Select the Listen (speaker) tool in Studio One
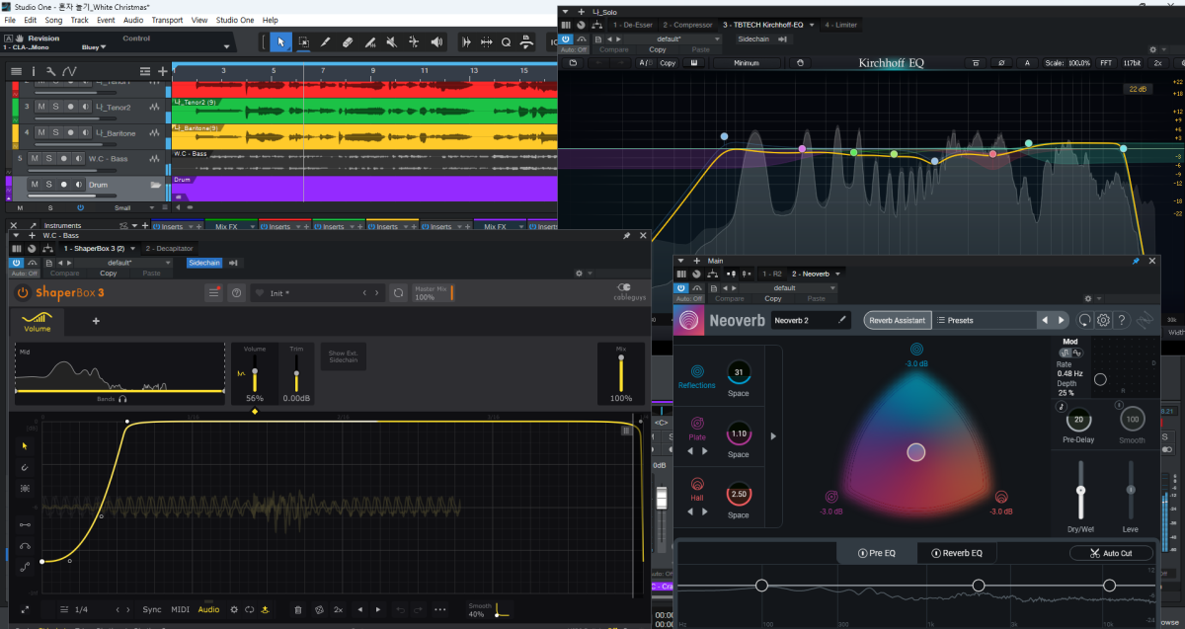1185x629 pixels. (x=437, y=42)
